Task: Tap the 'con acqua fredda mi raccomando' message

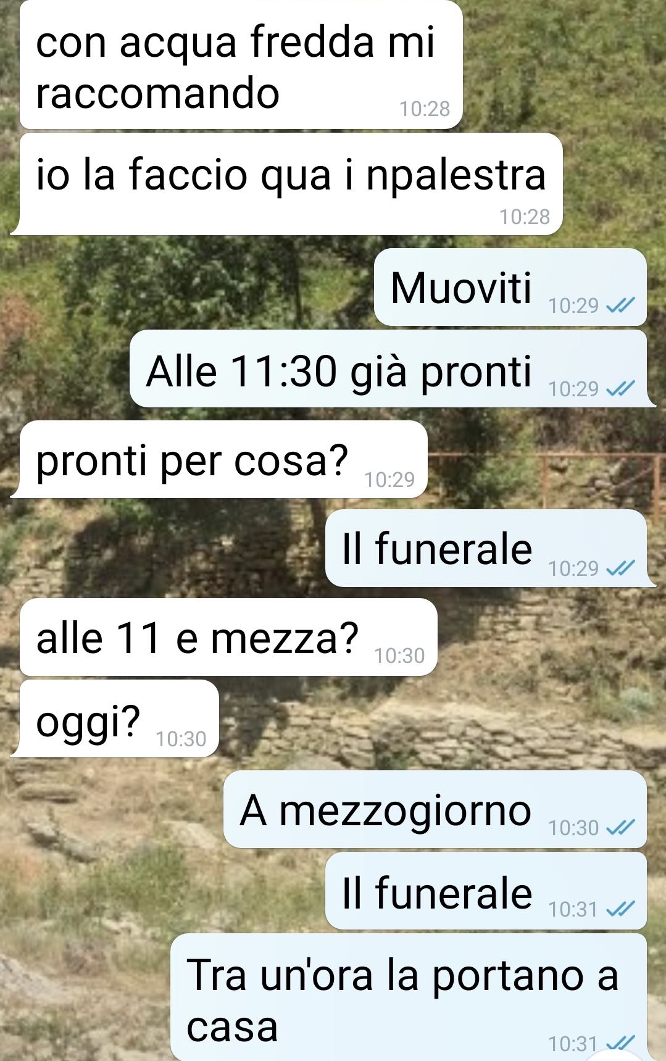Action: [x=241, y=64]
